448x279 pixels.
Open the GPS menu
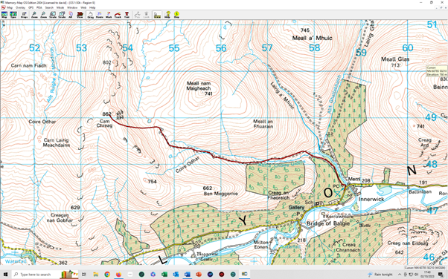(x=31, y=7)
